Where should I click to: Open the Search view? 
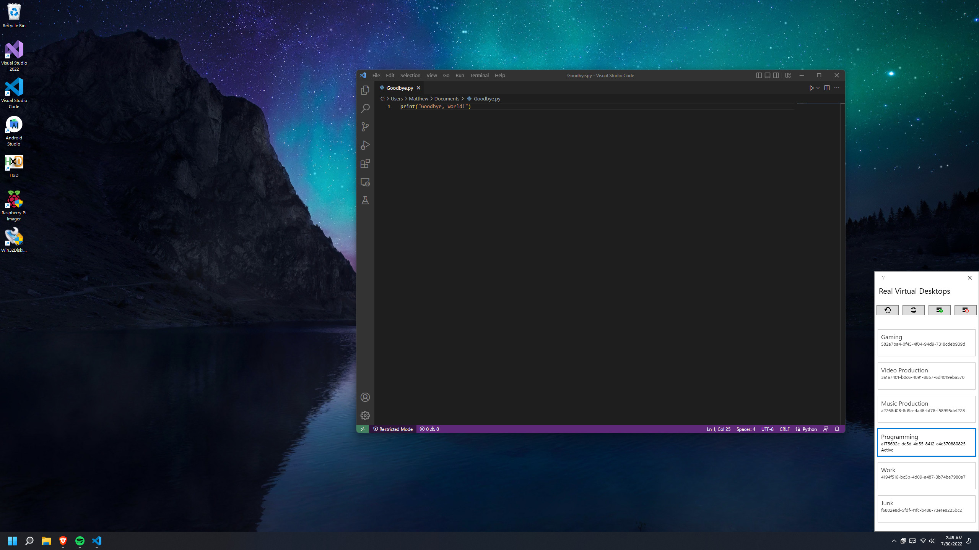tap(365, 108)
